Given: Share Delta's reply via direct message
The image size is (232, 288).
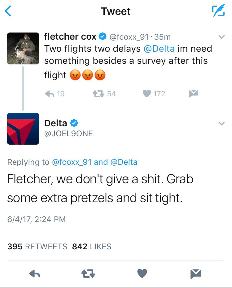Looking at the screenshot, I should (196, 273).
